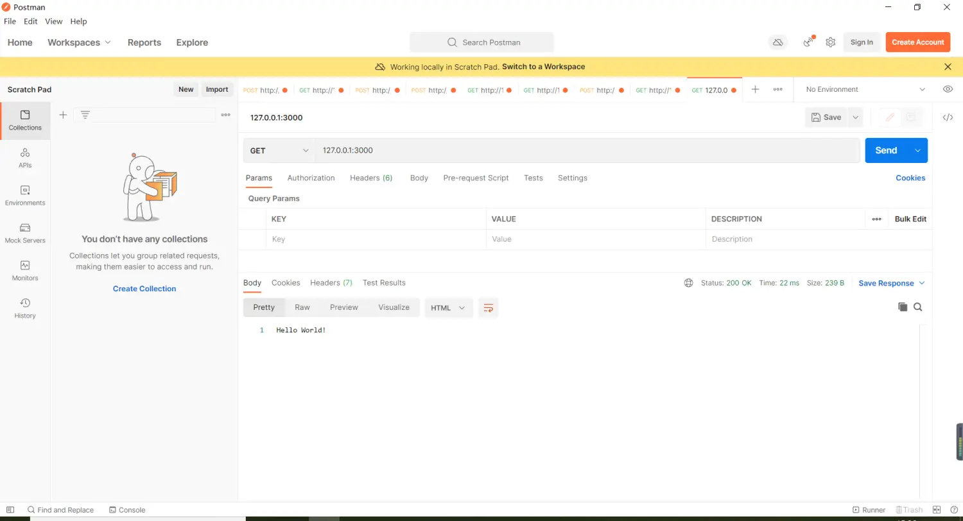Click the cloud sync offline icon
The image size is (963, 521).
point(777,42)
